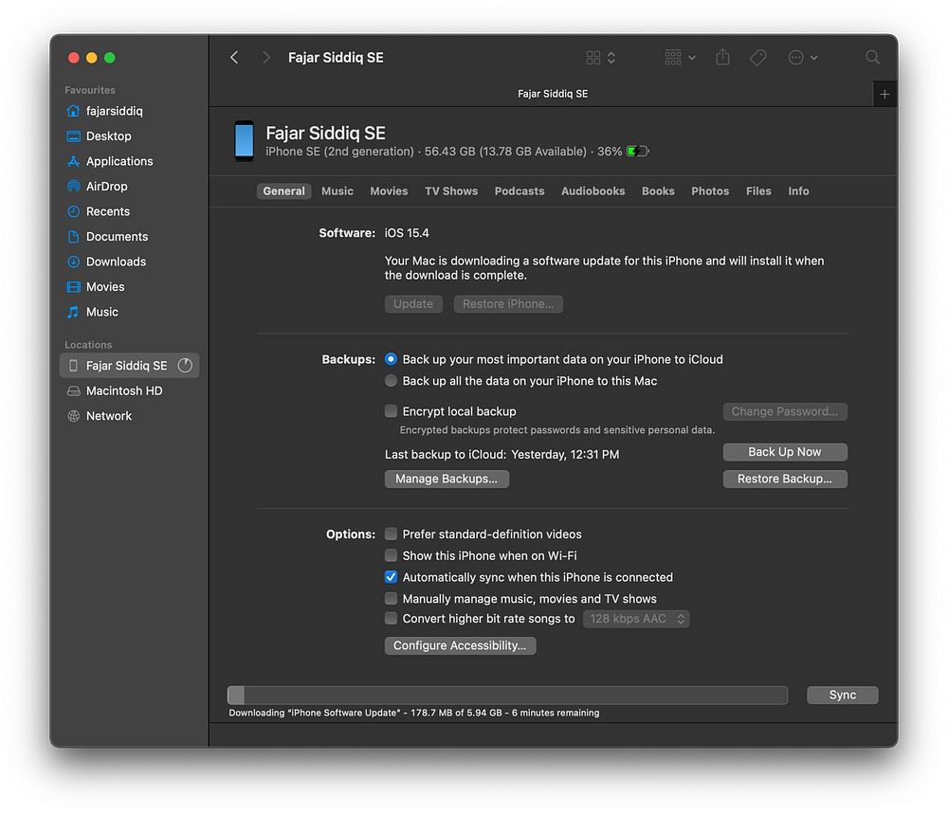
Task: Open the 128 kbps AAC dropdown
Action: tap(636, 619)
